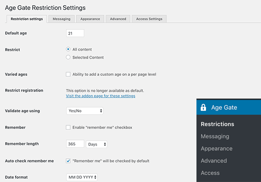
Task: Go to the Advanced tab
Action: [x=118, y=19]
